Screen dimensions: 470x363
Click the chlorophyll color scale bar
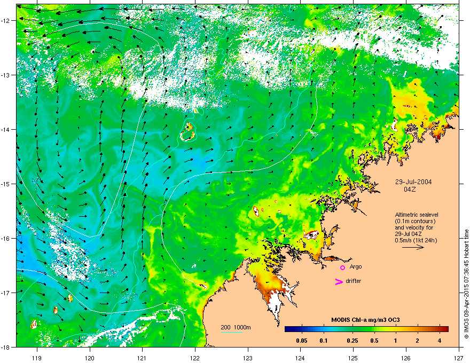pyautogui.click(x=366, y=329)
